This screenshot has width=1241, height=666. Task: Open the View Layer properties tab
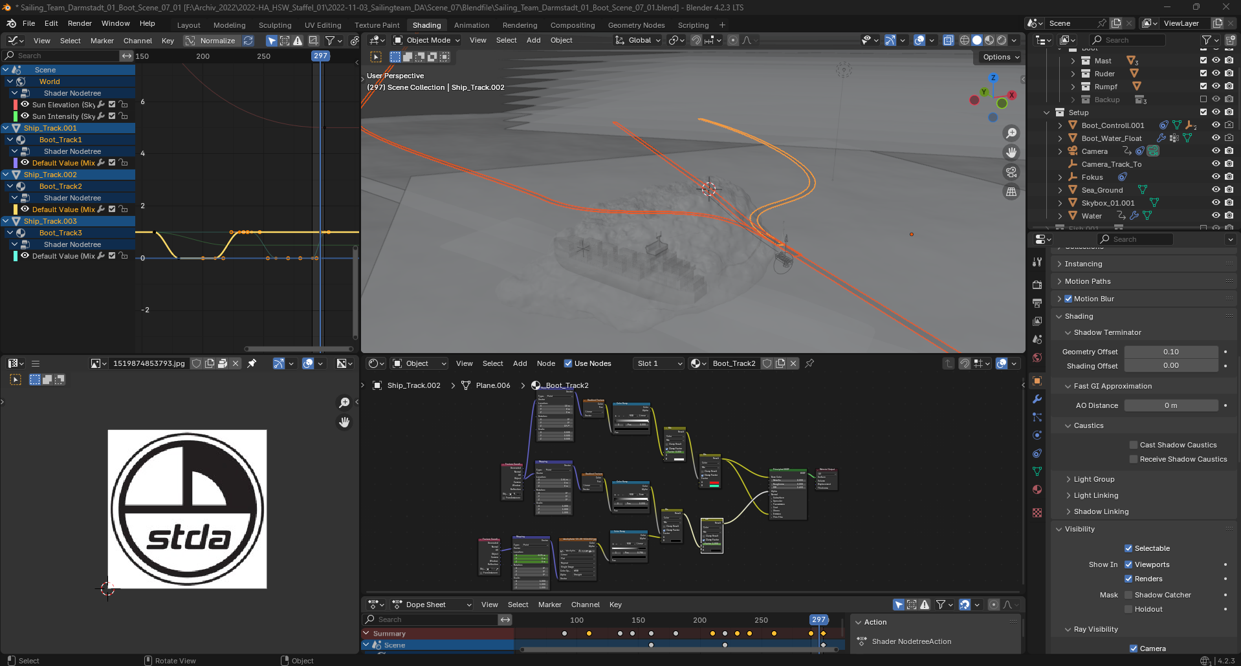point(1037,321)
